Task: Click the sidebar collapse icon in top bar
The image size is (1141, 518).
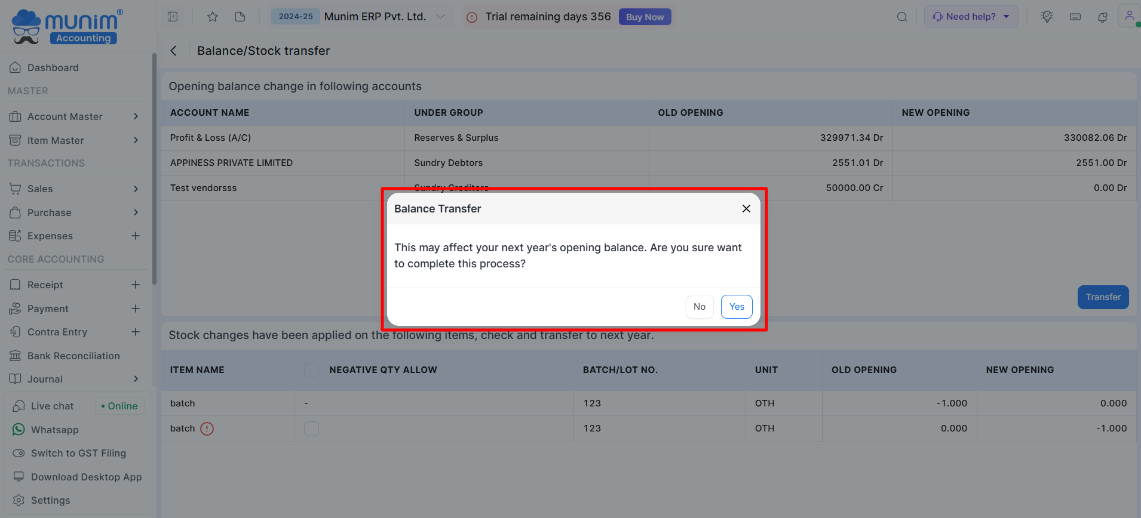Action: point(173,17)
